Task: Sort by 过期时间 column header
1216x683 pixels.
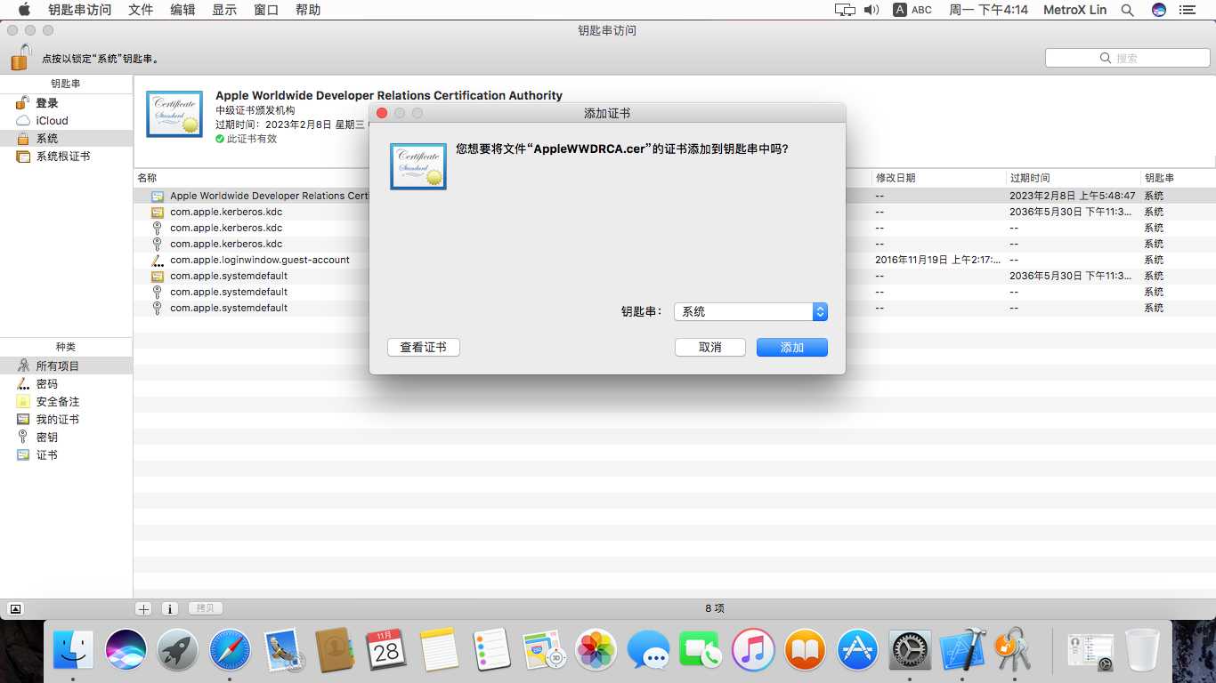Action: [x=1030, y=178]
